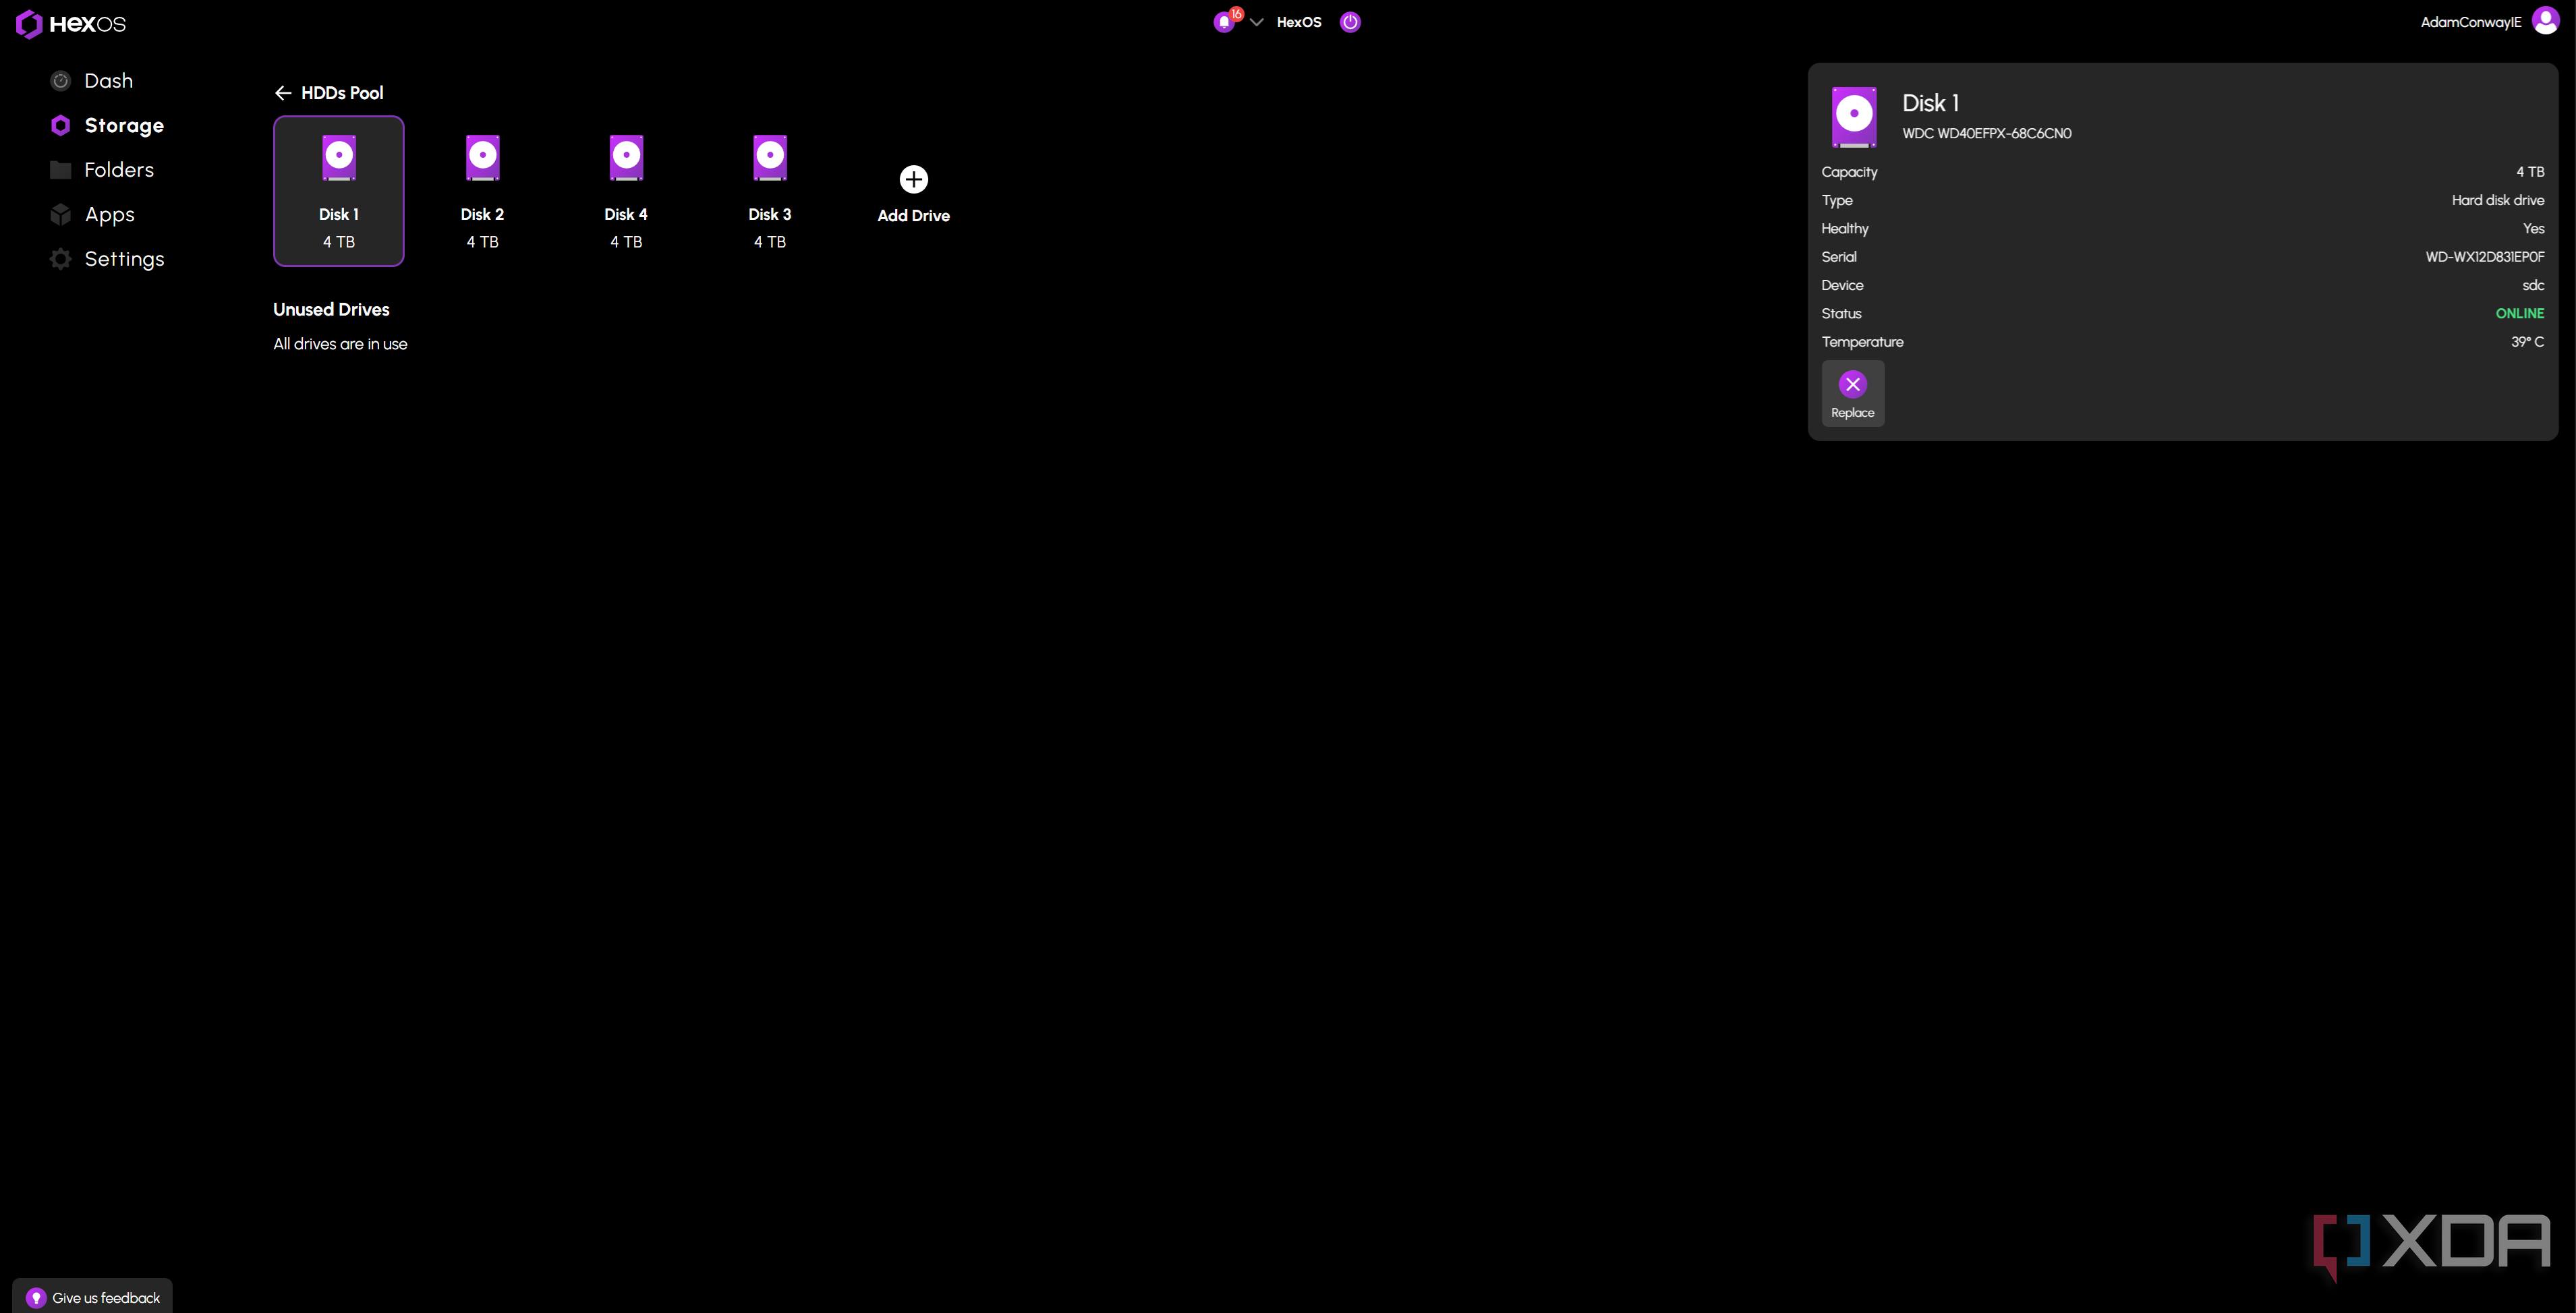2576x1313 pixels.
Task: Click the AdamConwayIE username
Action: 2471,22
